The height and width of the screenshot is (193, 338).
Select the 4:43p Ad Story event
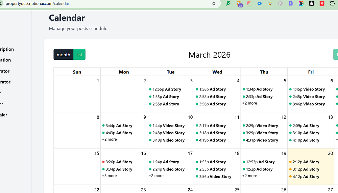point(117,133)
